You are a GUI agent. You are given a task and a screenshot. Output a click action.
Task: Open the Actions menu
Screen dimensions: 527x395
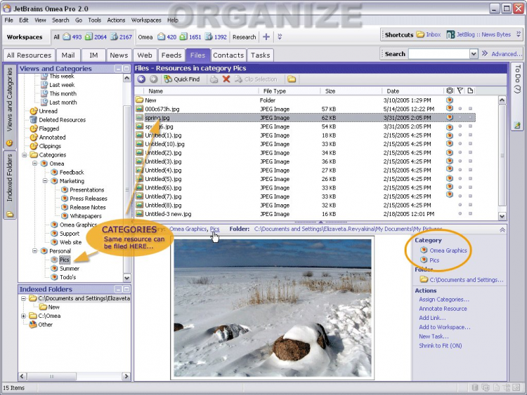coord(116,20)
